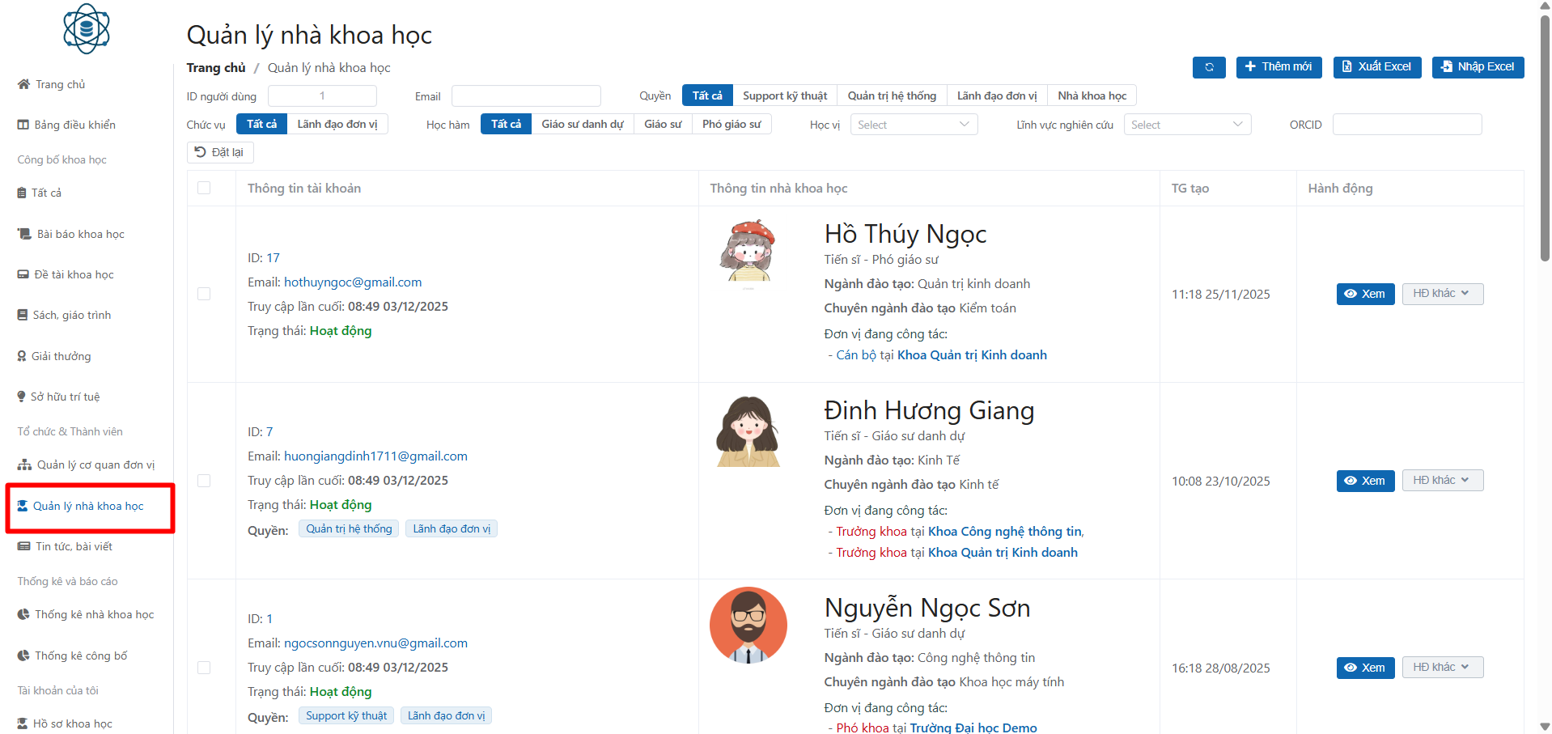Check the row for Đinh Hương Giang
1552x734 pixels.
pyautogui.click(x=204, y=481)
